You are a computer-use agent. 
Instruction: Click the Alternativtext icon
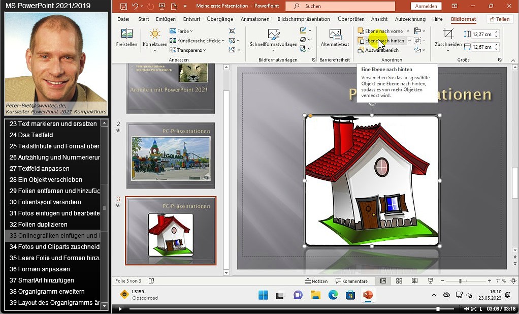coord(335,35)
